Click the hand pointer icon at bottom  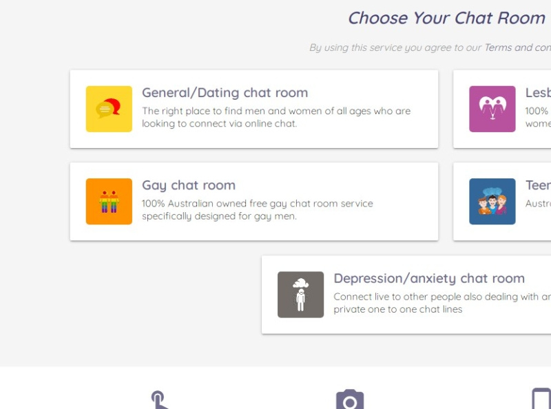pyautogui.click(x=160, y=400)
